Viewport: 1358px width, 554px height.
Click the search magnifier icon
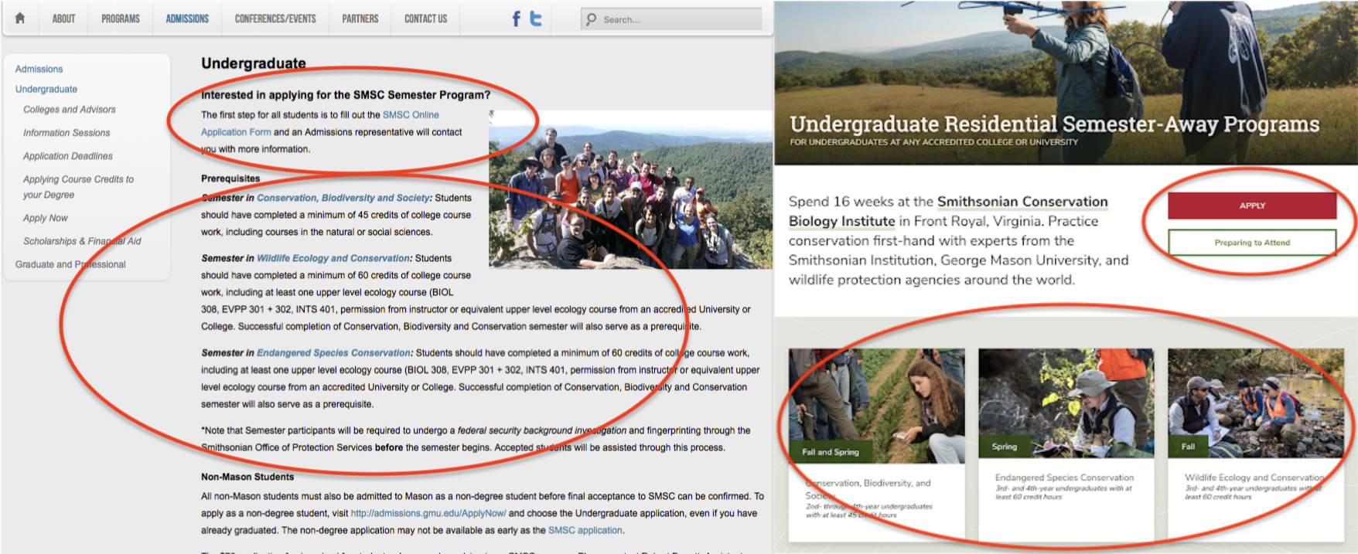pyautogui.click(x=592, y=19)
